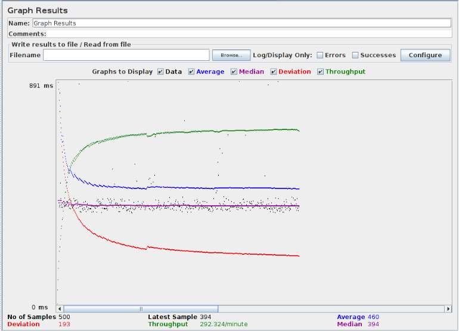Enable the Errors only logging checkbox
The height and width of the screenshot is (331, 459).
pyautogui.click(x=320, y=55)
